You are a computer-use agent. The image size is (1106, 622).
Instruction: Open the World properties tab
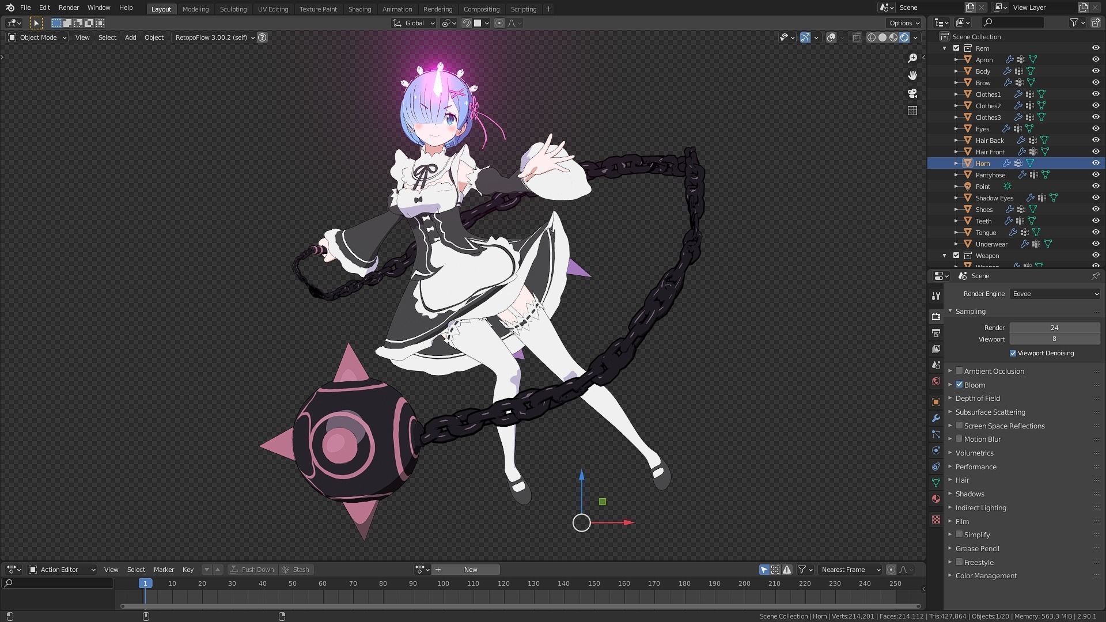pyautogui.click(x=936, y=381)
